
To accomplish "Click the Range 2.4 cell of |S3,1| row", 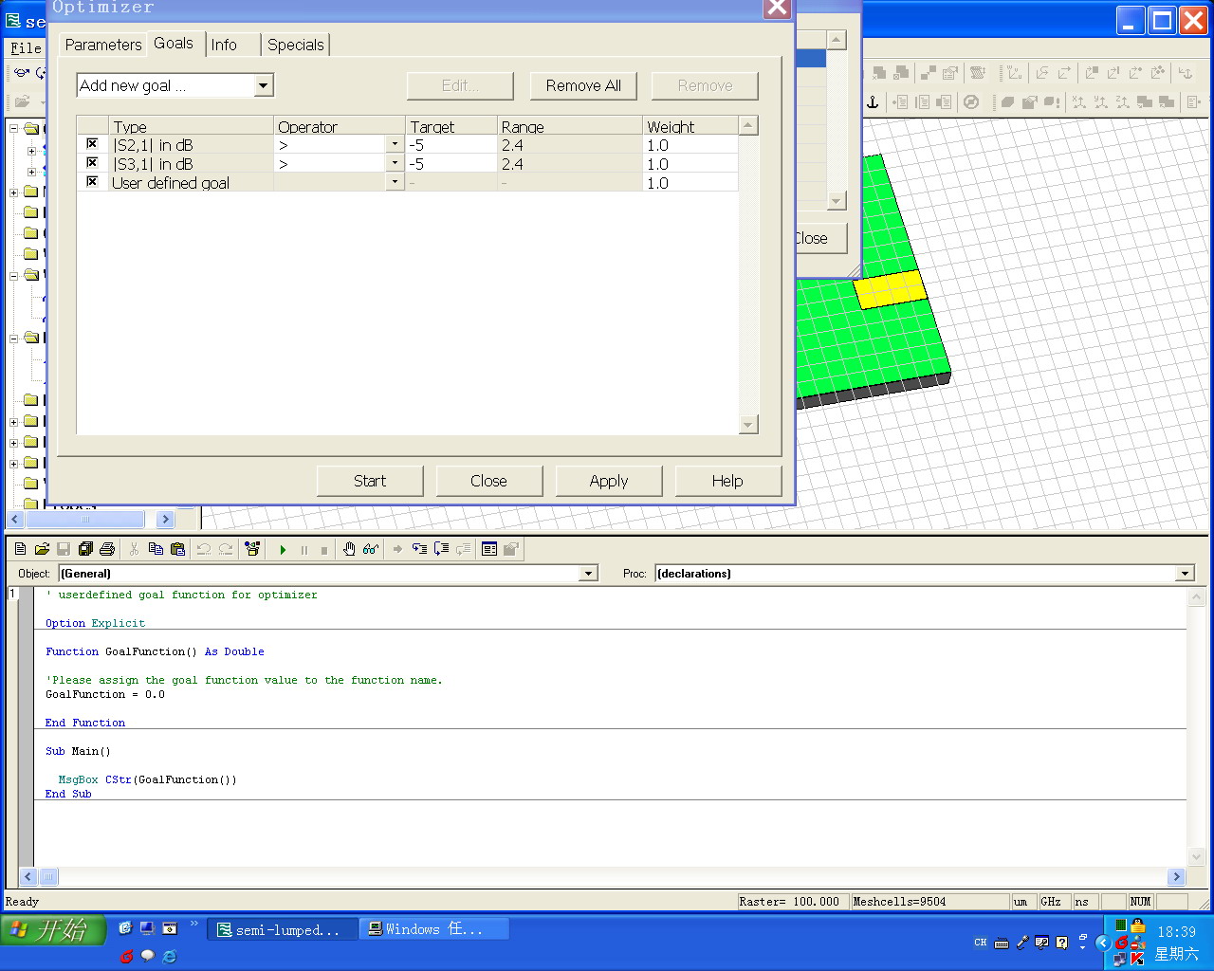I will [x=570, y=164].
